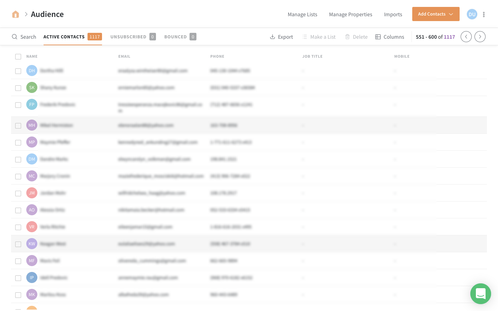Viewport: 498px width, 311px height.
Task: Click the DU user avatar
Action: click(472, 14)
